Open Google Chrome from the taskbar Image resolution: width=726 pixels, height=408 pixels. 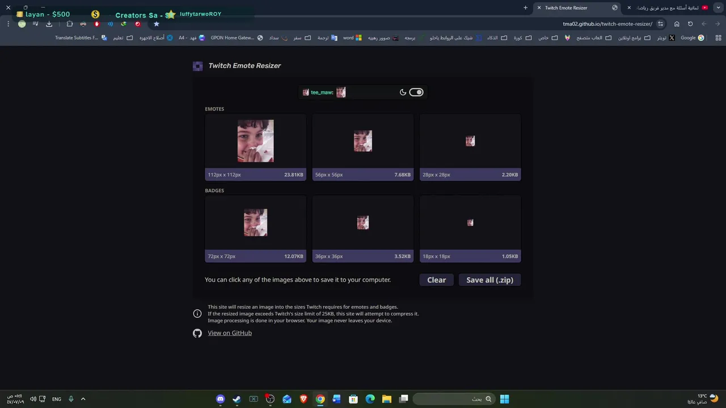coord(320,399)
